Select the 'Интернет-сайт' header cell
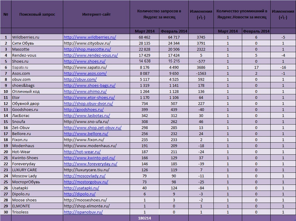Image resolution: width=296 pixels, height=221 pixels. pyautogui.click(x=96, y=14)
